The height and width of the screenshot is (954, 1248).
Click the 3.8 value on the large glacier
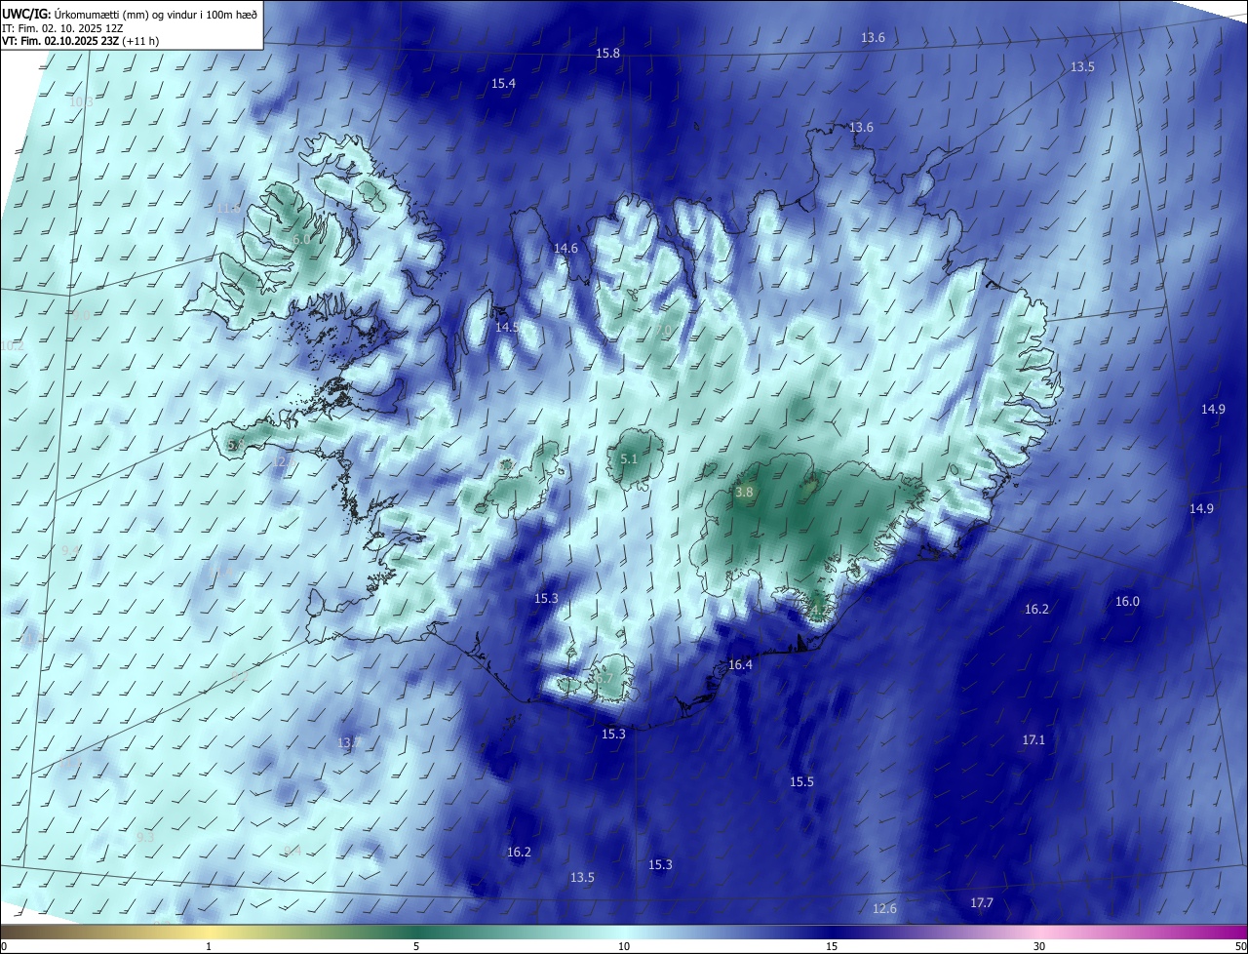745,493
